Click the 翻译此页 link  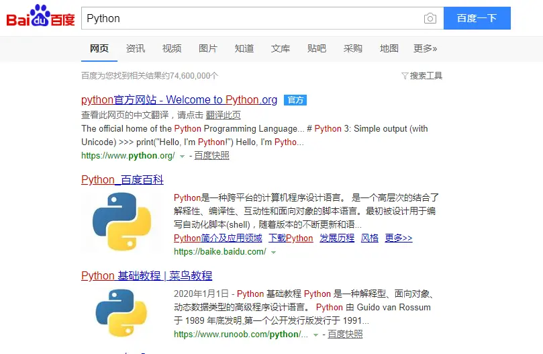(223, 115)
